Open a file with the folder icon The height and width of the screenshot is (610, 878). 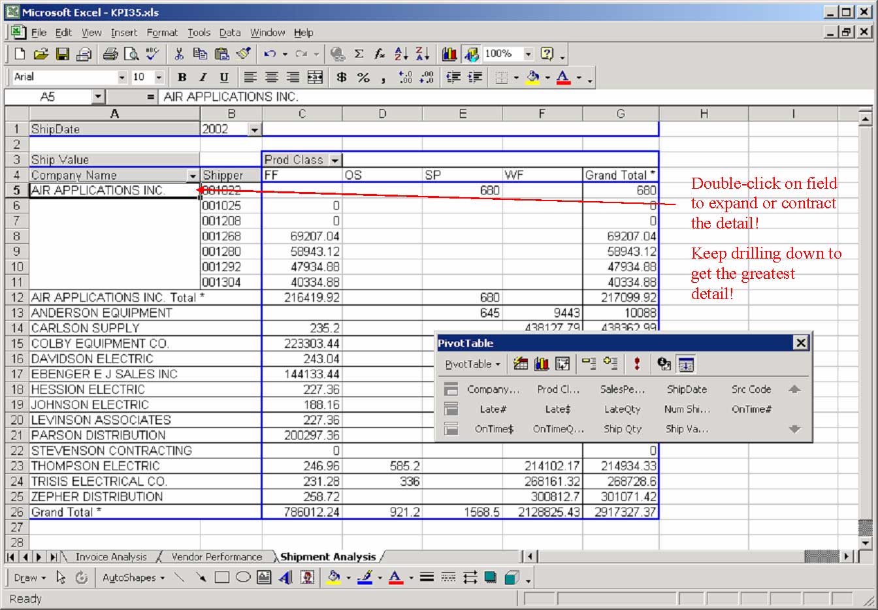pos(41,54)
